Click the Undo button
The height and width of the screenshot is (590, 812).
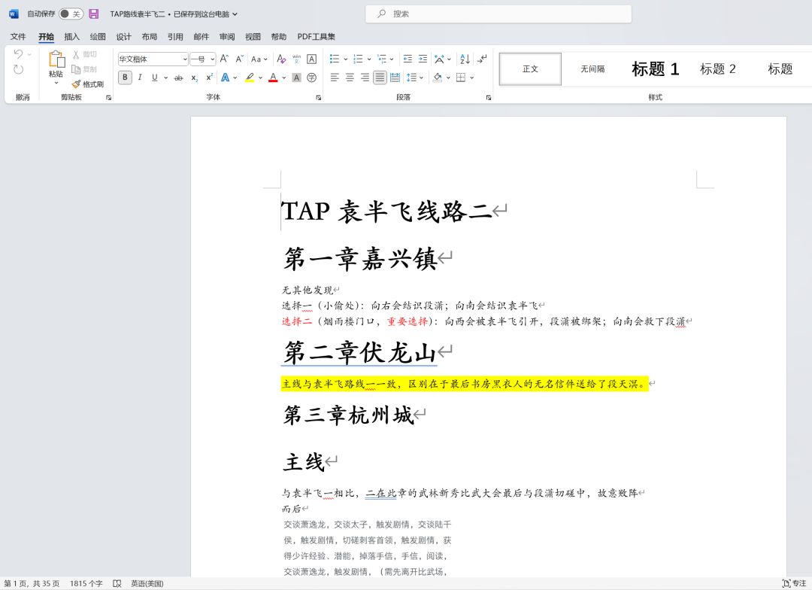(18, 53)
